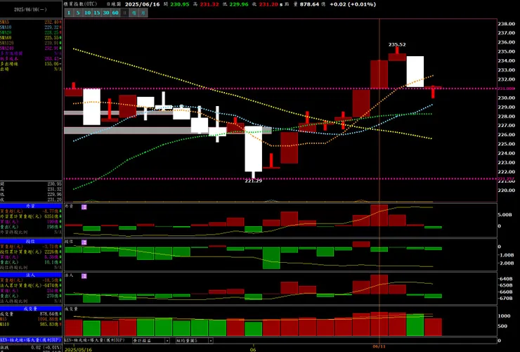
Task: Choose the 30-minute timeframe button
Action: coord(106,13)
